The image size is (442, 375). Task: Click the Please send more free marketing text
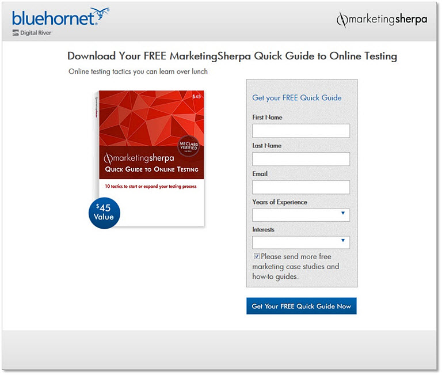coord(296,266)
